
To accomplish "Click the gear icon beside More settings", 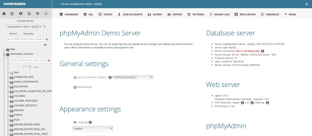I will point(75,87).
